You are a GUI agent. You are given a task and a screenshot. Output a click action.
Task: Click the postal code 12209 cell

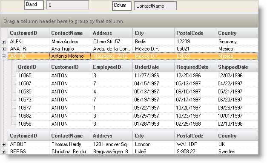195,42
